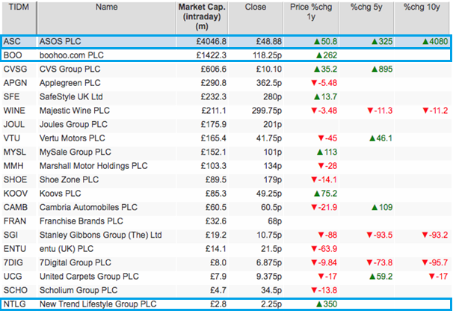Sort by Price %chg 1y header
The width and height of the screenshot is (453, 314).
click(311, 18)
